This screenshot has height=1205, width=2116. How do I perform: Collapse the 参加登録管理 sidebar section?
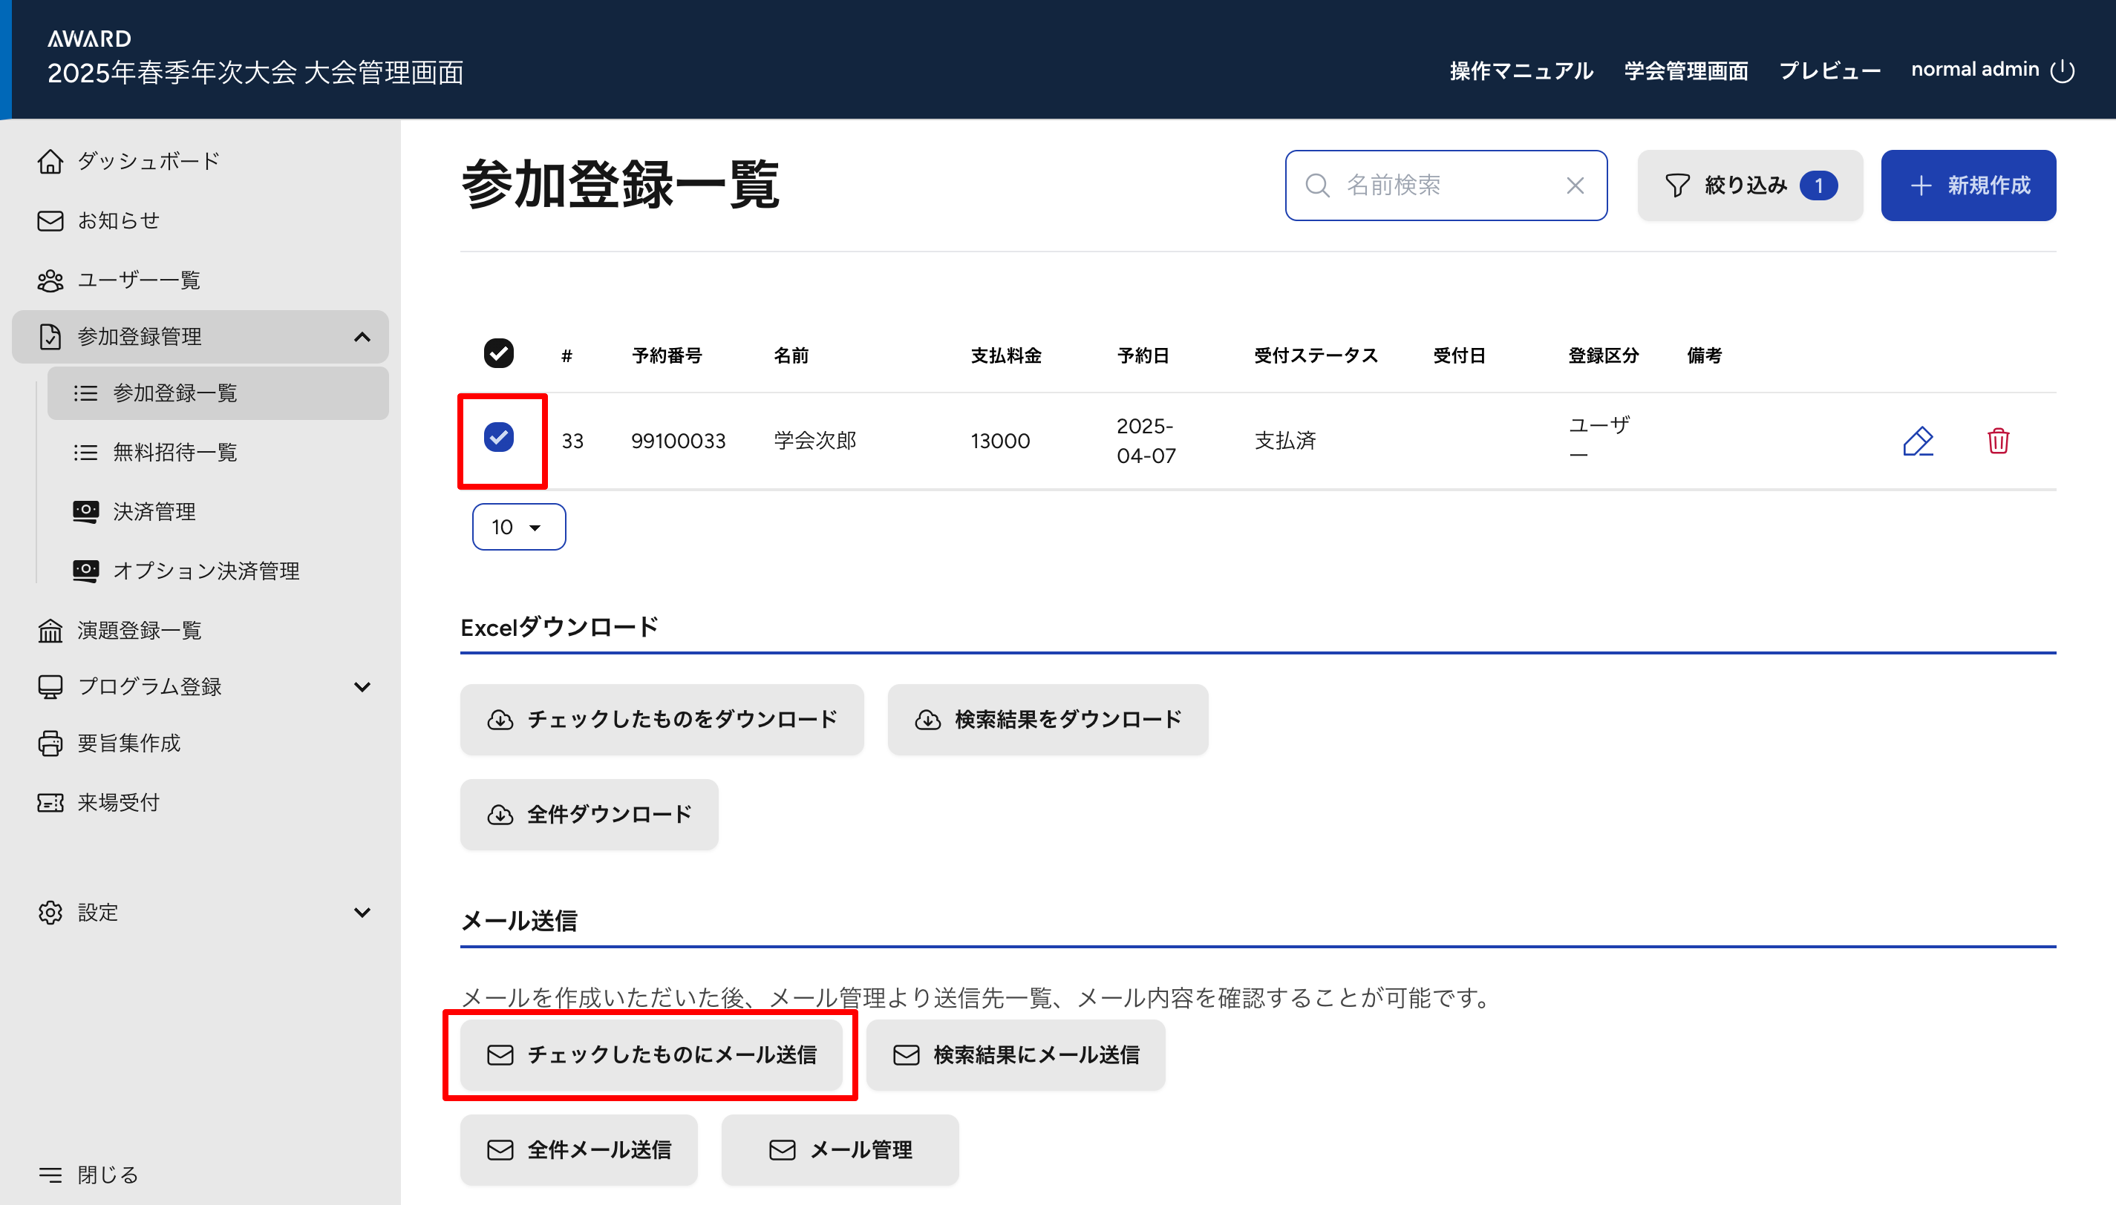pos(362,337)
